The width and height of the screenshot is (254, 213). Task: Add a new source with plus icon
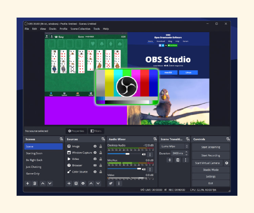pos(69,183)
